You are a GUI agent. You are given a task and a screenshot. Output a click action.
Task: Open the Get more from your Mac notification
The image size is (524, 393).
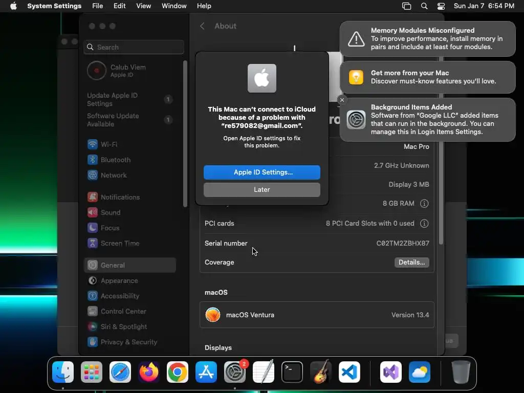428,77
